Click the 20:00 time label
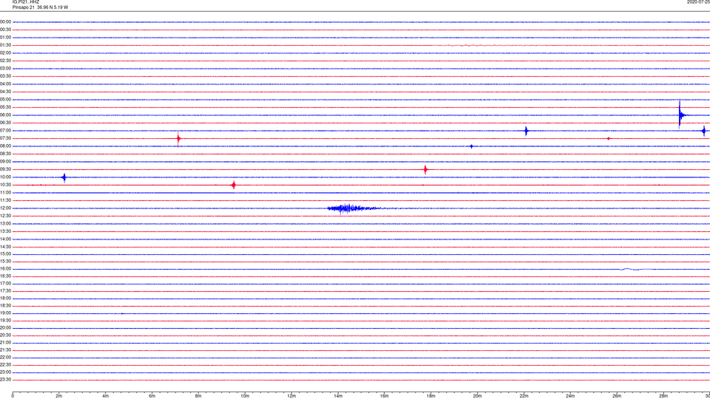Screen dimensions: 710x399 [x=5, y=328]
